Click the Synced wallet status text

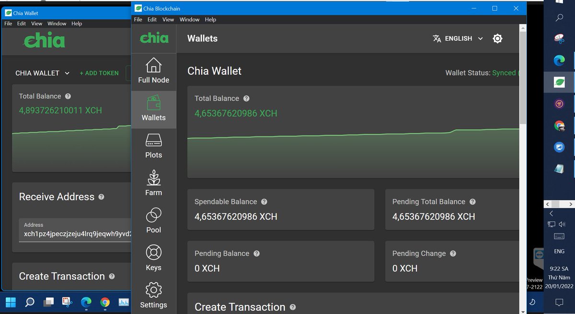pos(504,73)
